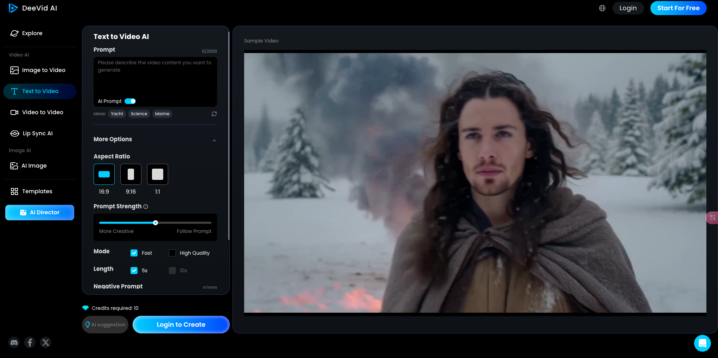The width and height of the screenshot is (718, 358).
Task: Open Templates page
Action: point(40,191)
